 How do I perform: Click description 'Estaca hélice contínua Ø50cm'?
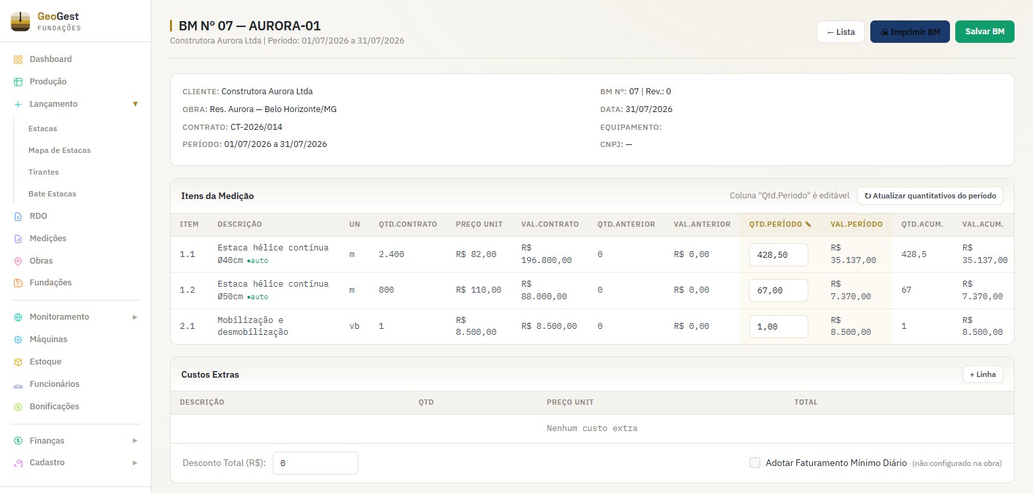tap(273, 290)
